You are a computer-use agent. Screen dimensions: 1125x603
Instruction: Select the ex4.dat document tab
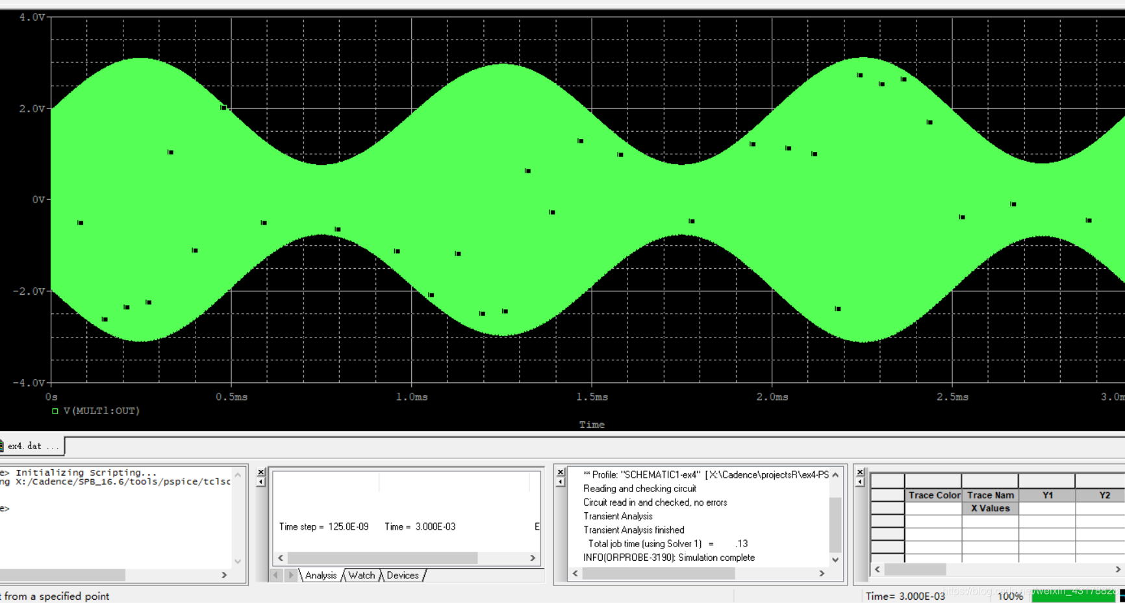click(31, 446)
